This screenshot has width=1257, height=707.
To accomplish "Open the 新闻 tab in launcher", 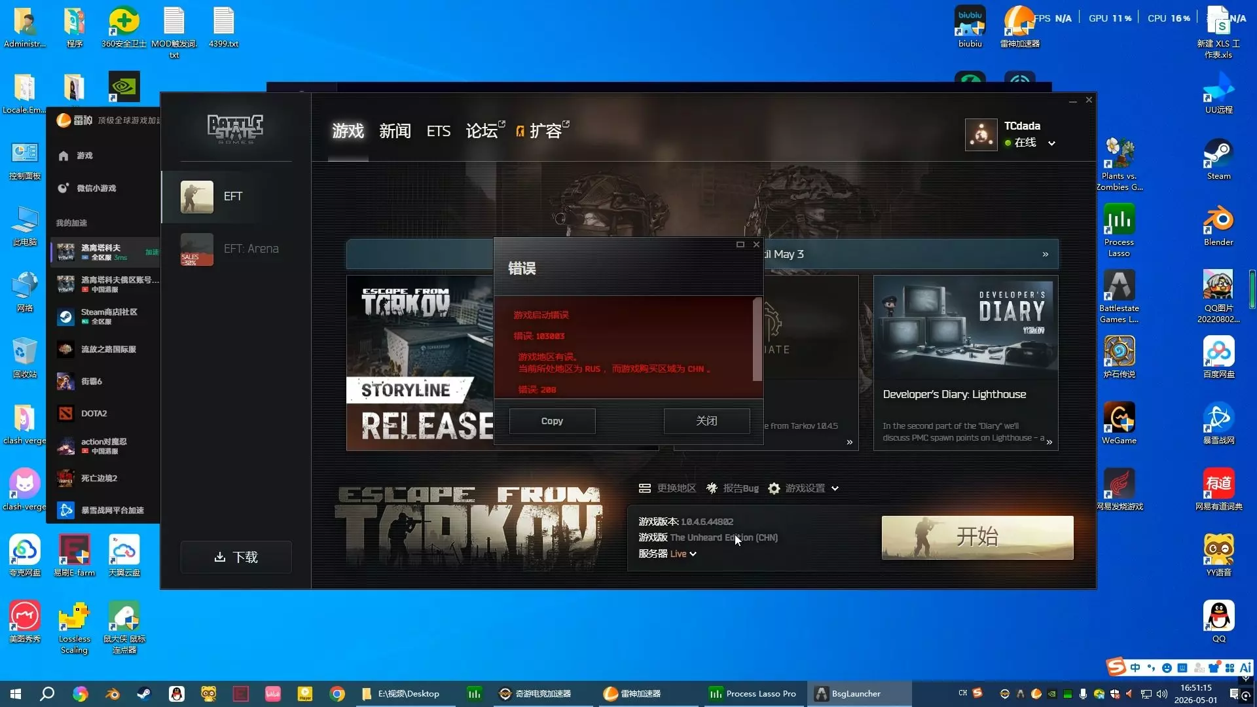I will pyautogui.click(x=395, y=131).
